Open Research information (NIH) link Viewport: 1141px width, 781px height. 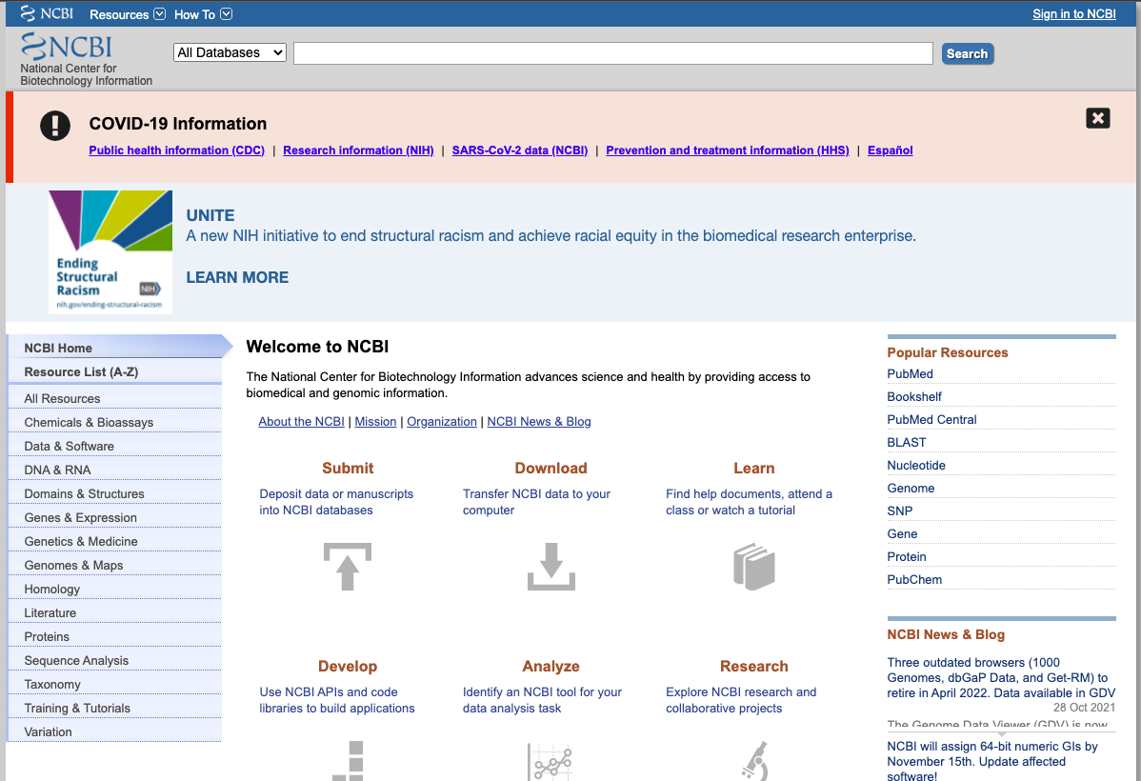(358, 150)
